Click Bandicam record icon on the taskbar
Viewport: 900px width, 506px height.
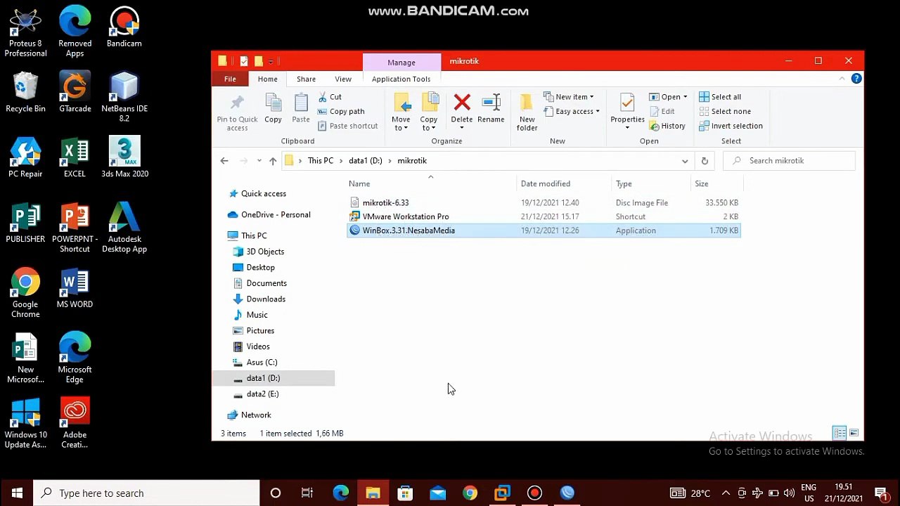click(x=534, y=493)
